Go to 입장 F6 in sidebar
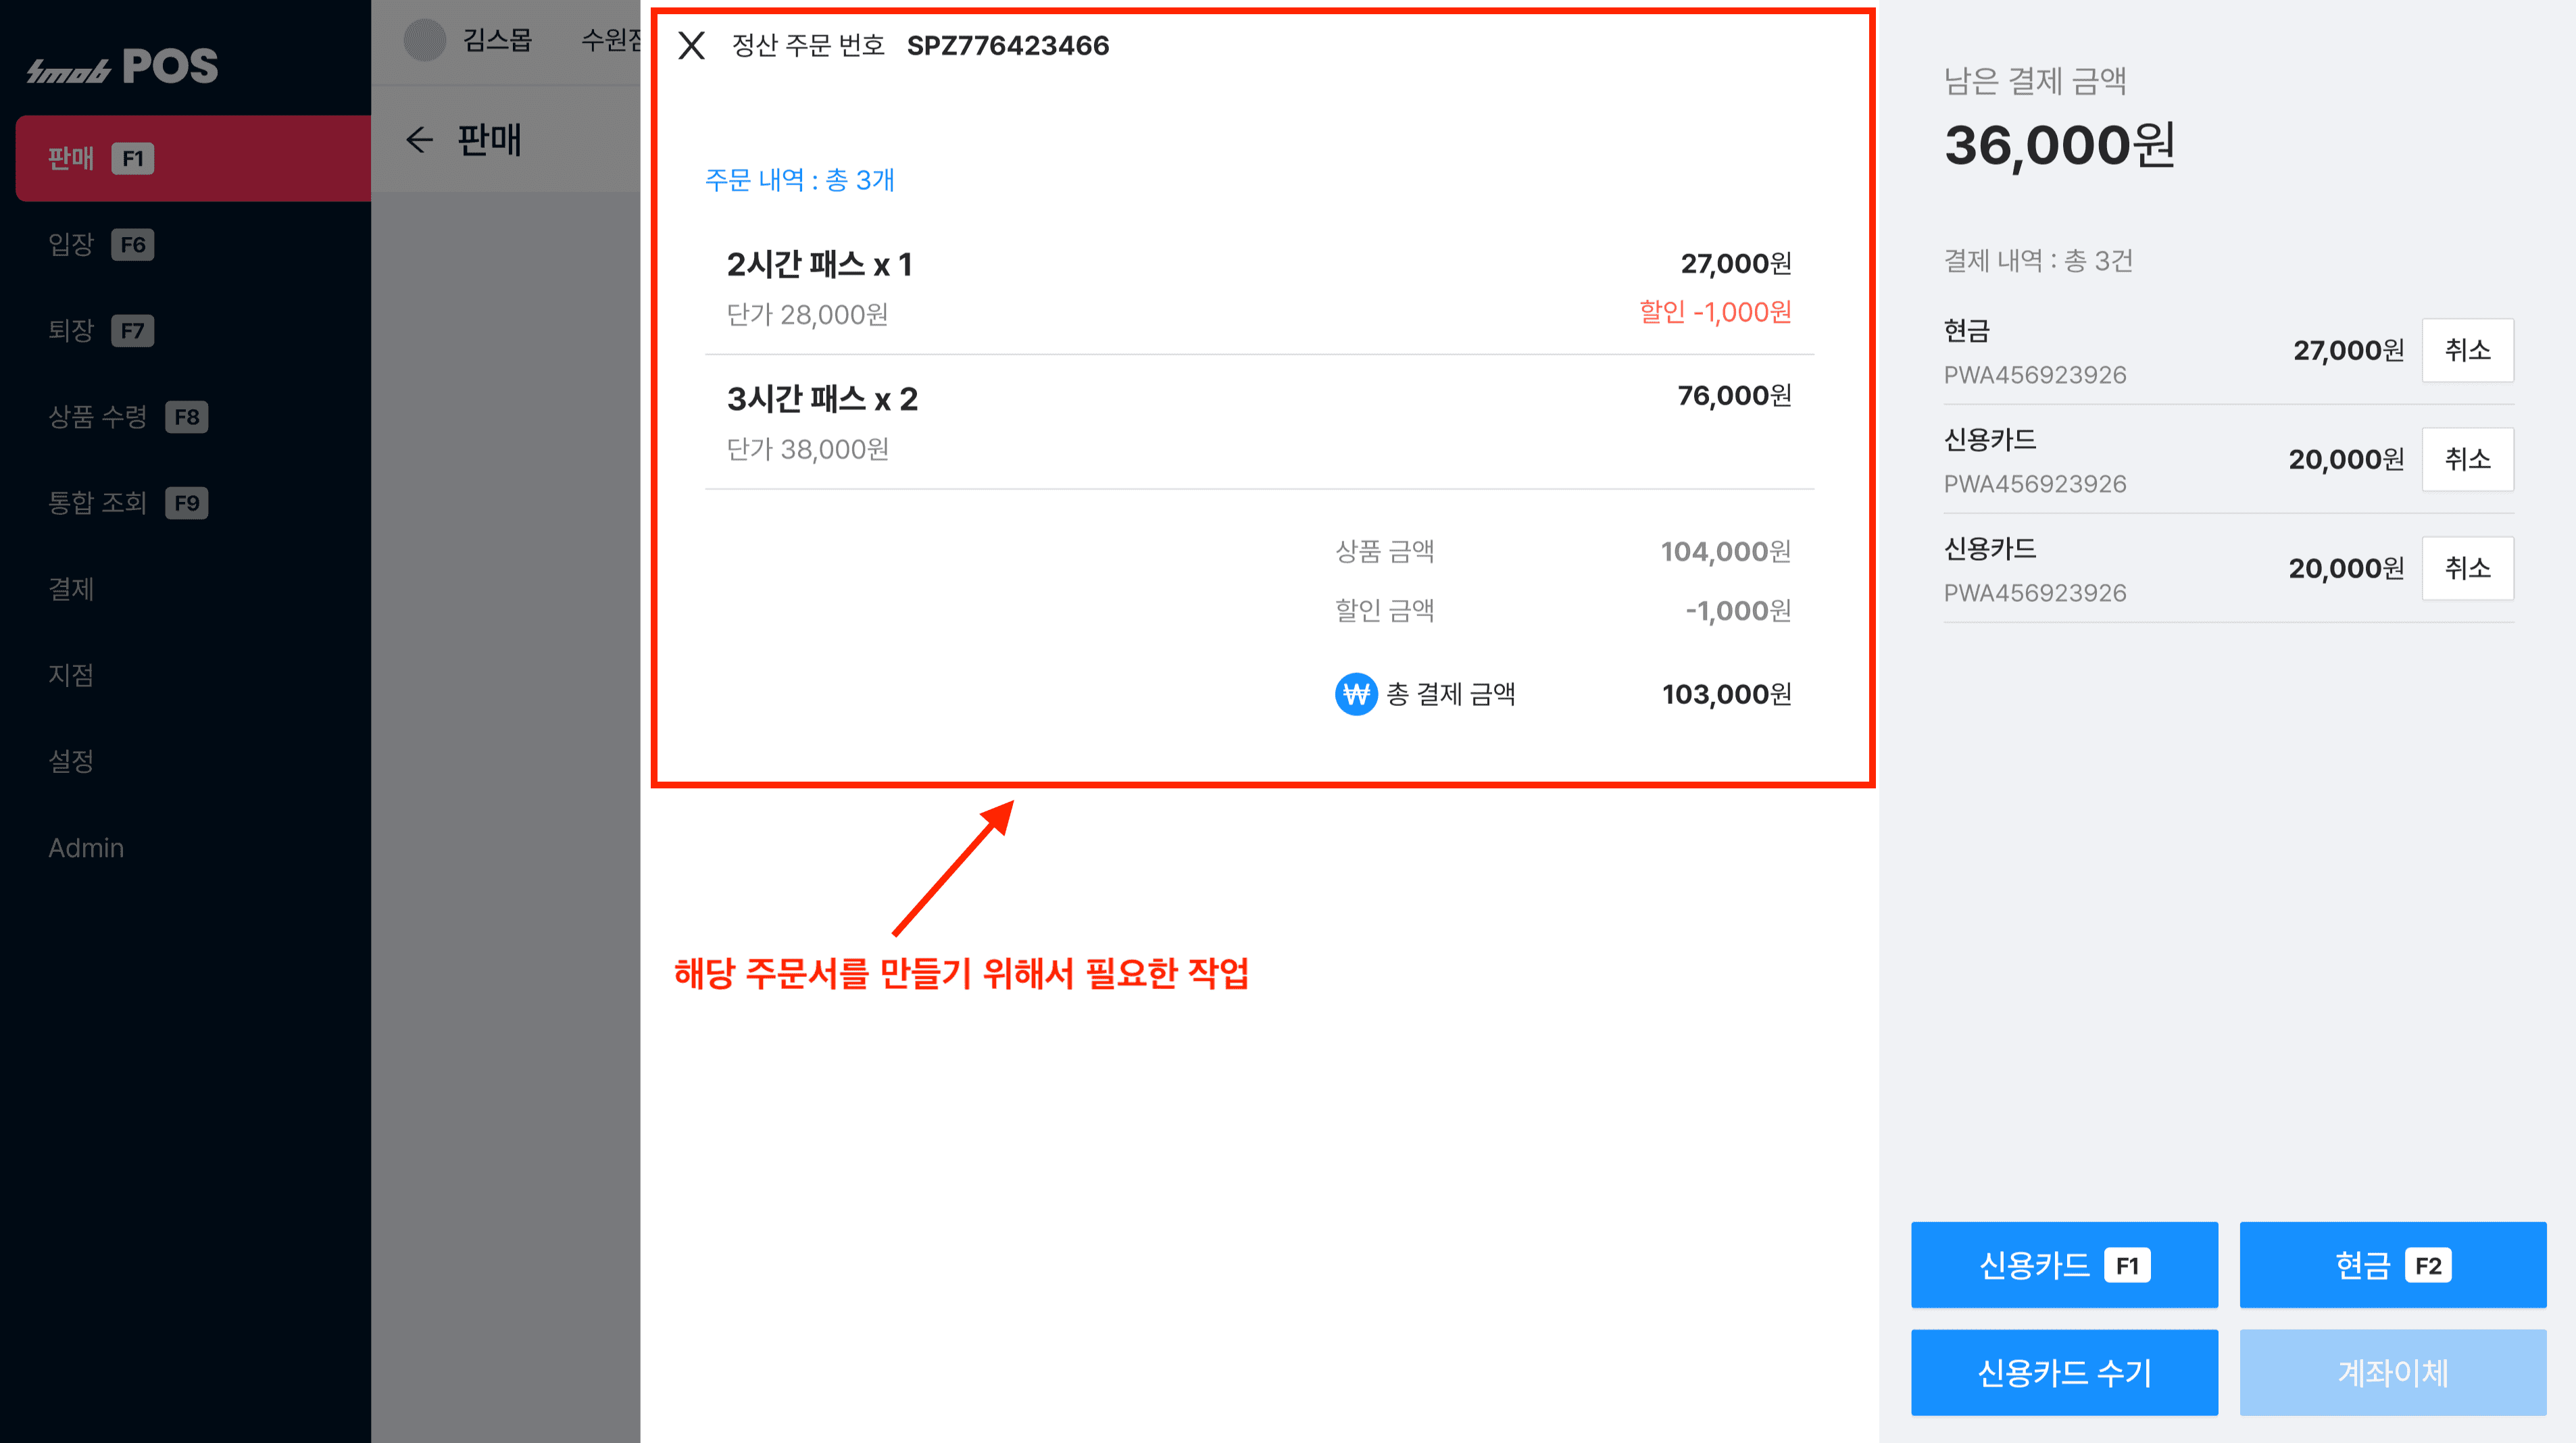The image size is (2576, 1443). 100,244
